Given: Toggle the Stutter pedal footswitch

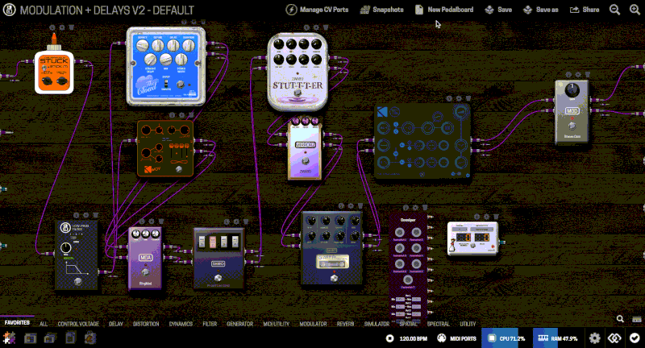Looking at the screenshot, I should pos(298,94).
